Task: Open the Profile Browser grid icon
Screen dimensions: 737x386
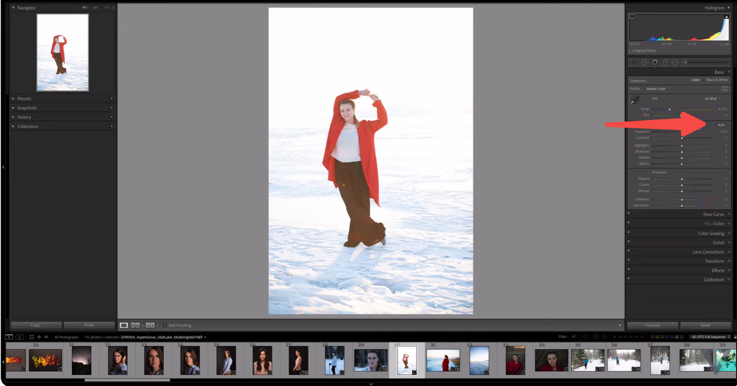Action: [724, 89]
